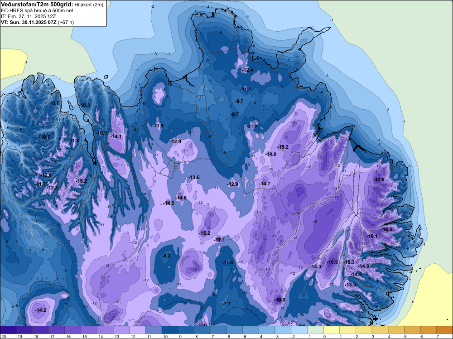This screenshot has height=339, width=453.
Task: Select the -16.1 temperature label
Action: tap(372, 236)
